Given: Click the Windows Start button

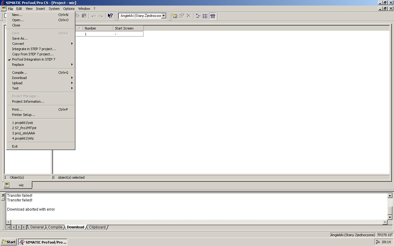Looking at the screenshot, I should (x=9, y=242).
